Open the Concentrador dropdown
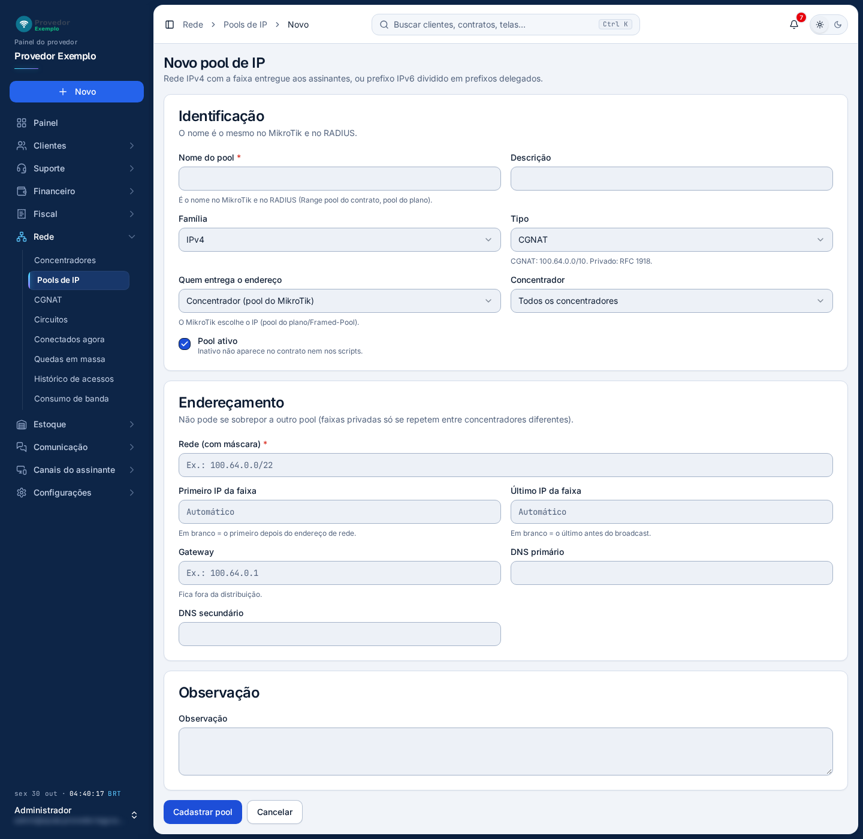The image size is (863, 839). click(672, 301)
